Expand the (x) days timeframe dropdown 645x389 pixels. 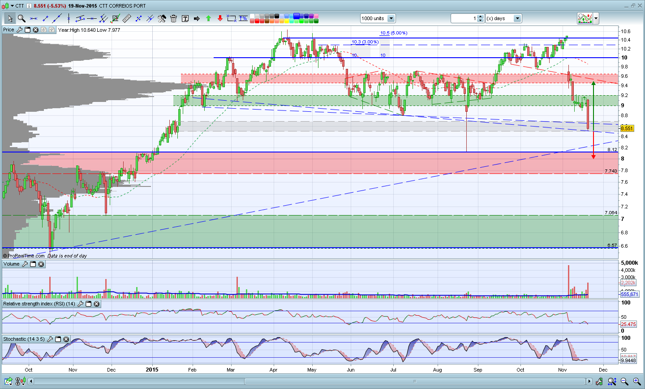(517, 18)
